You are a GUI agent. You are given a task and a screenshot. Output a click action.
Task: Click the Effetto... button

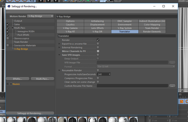(x=18, y=79)
